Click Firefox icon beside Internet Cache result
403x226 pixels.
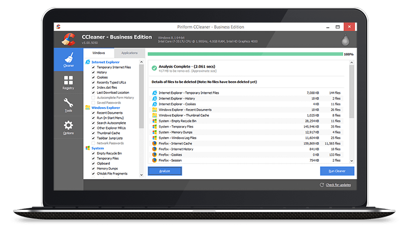[x=155, y=144]
